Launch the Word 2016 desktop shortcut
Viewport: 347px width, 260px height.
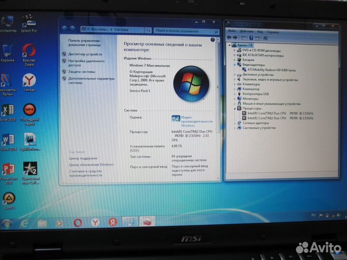click(x=8, y=142)
